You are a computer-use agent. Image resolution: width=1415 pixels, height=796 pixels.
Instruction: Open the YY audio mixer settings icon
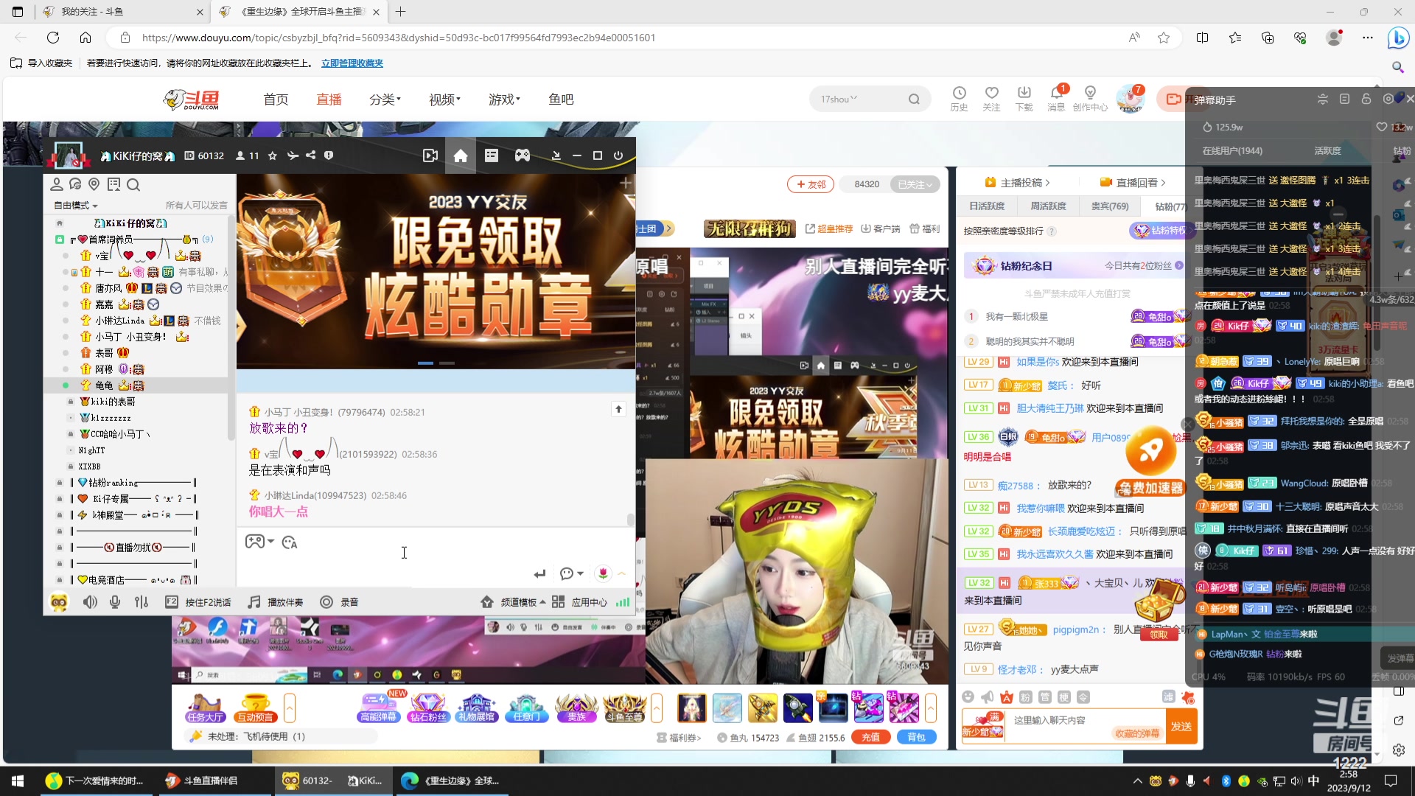point(141,602)
